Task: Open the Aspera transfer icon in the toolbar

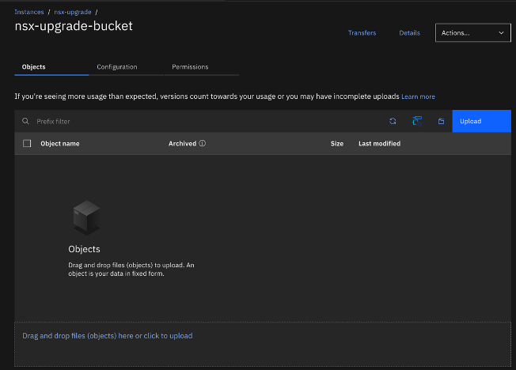Action: 417,121
